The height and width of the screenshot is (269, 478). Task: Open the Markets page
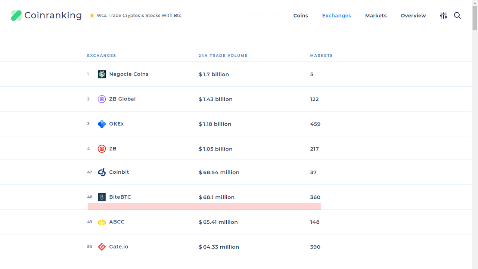tap(376, 16)
